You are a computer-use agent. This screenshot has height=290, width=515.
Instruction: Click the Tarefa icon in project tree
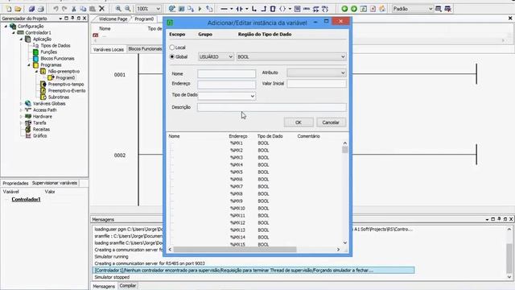tap(28, 123)
